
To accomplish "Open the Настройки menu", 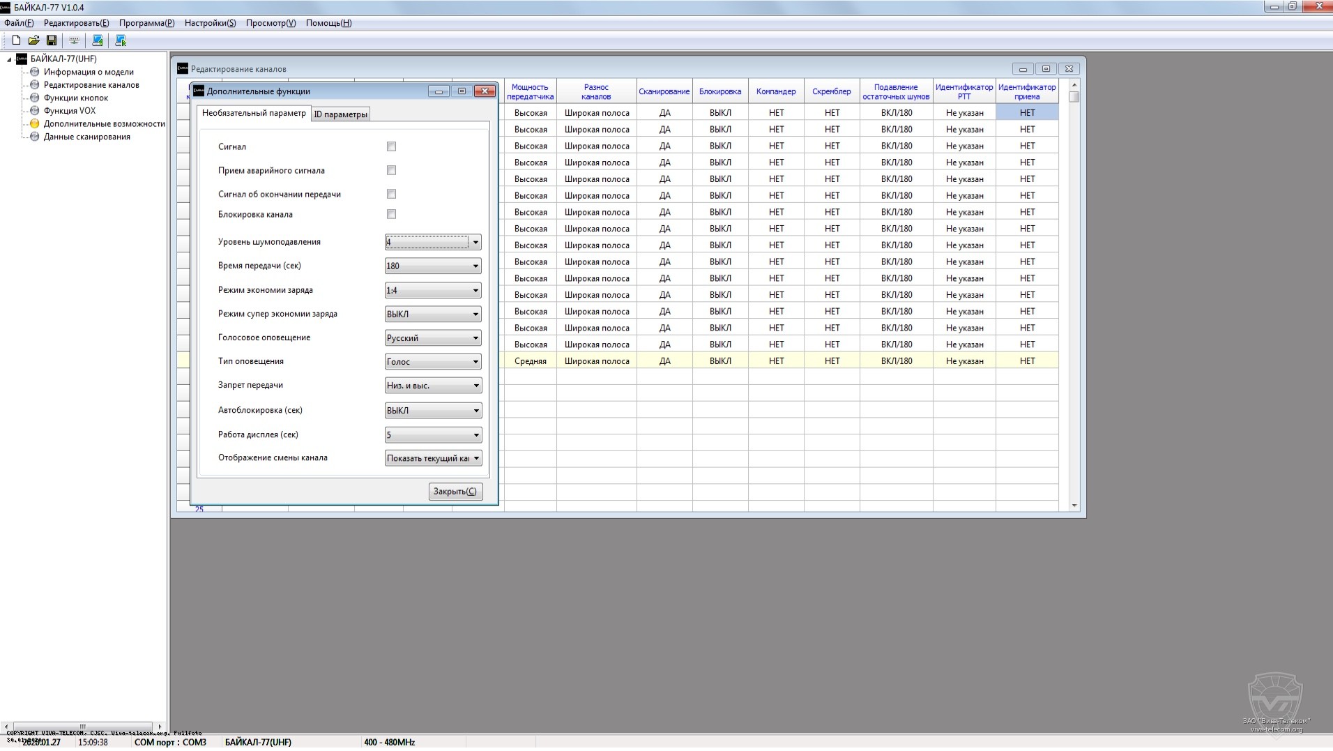I will coord(210,23).
